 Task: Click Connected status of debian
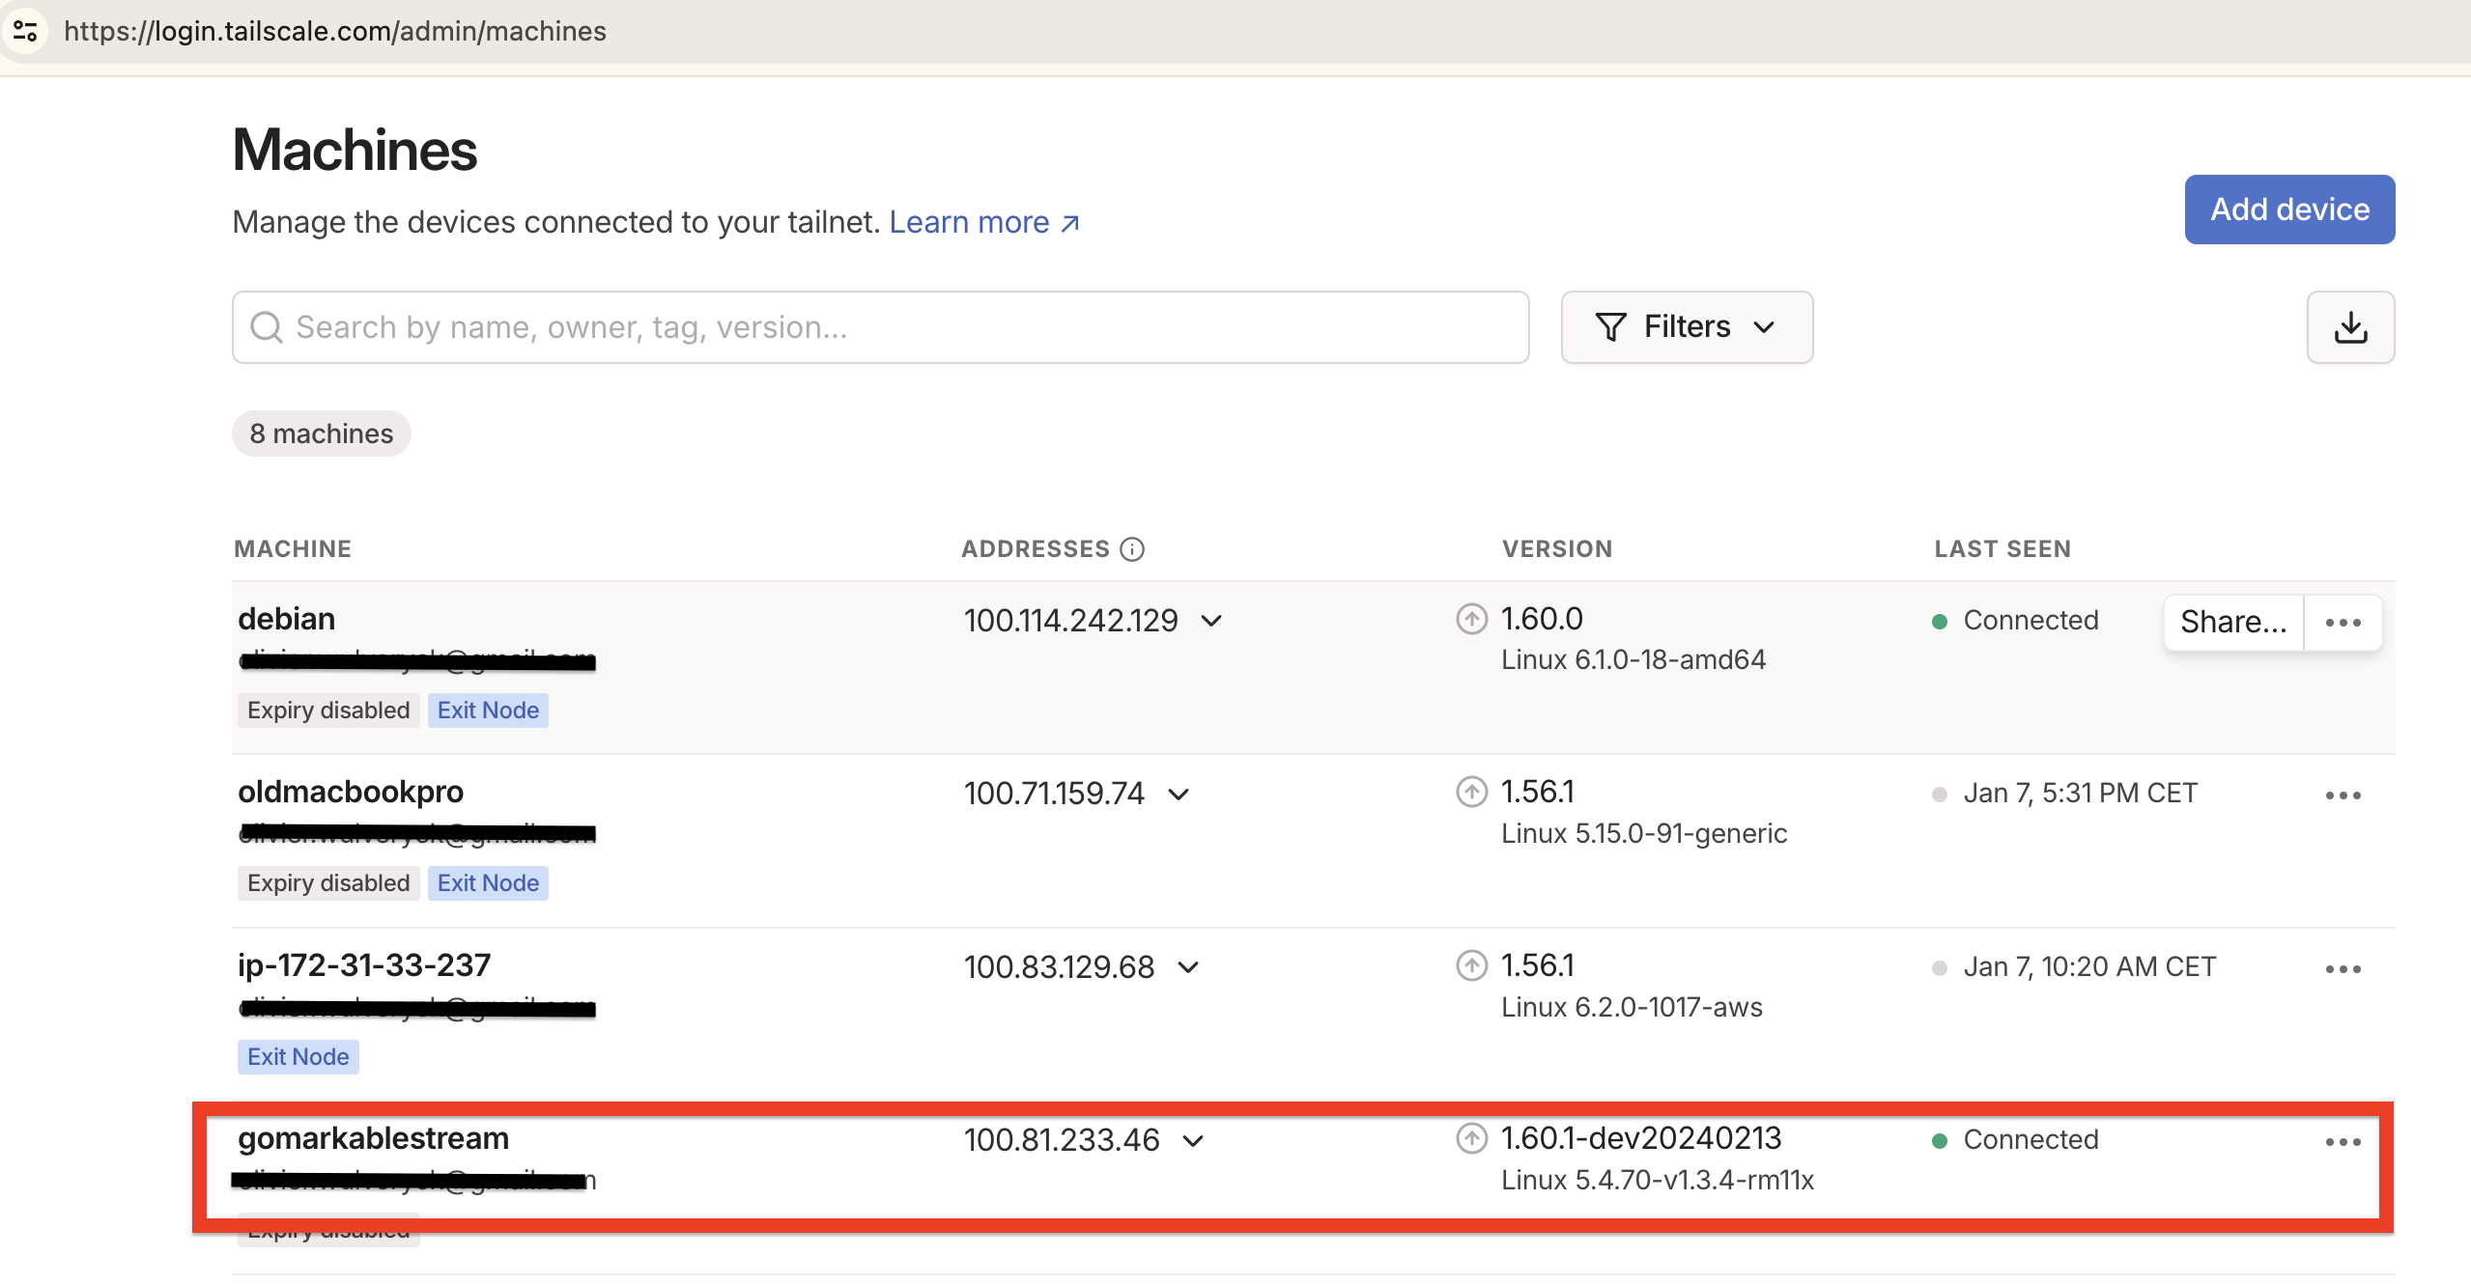[2031, 621]
